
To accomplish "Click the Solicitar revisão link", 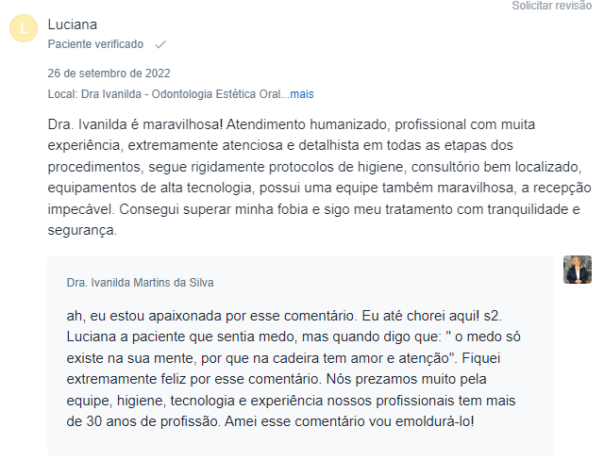I will point(552,6).
